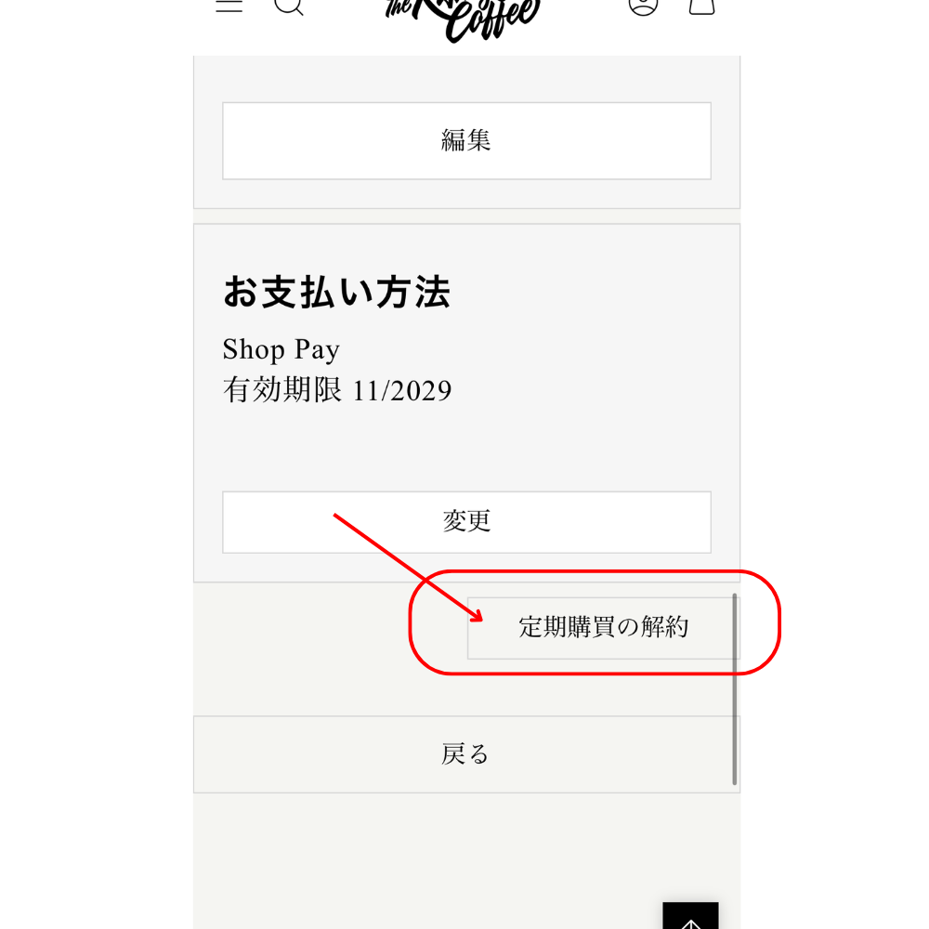Go to the account profile icon
The width and height of the screenshot is (929, 929).
pos(643,7)
